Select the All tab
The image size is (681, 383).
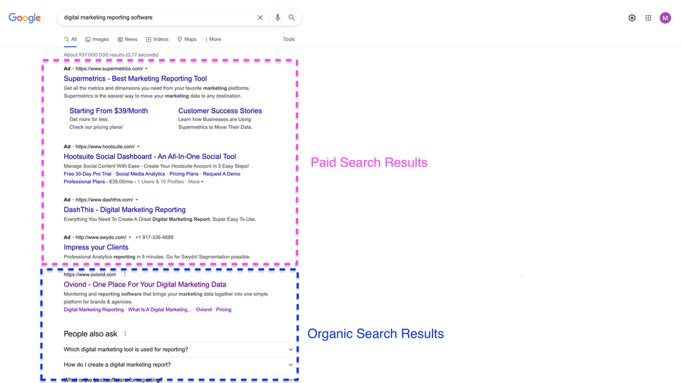coord(71,40)
